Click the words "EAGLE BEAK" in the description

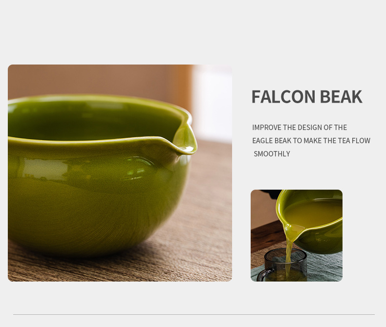click(271, 141)
